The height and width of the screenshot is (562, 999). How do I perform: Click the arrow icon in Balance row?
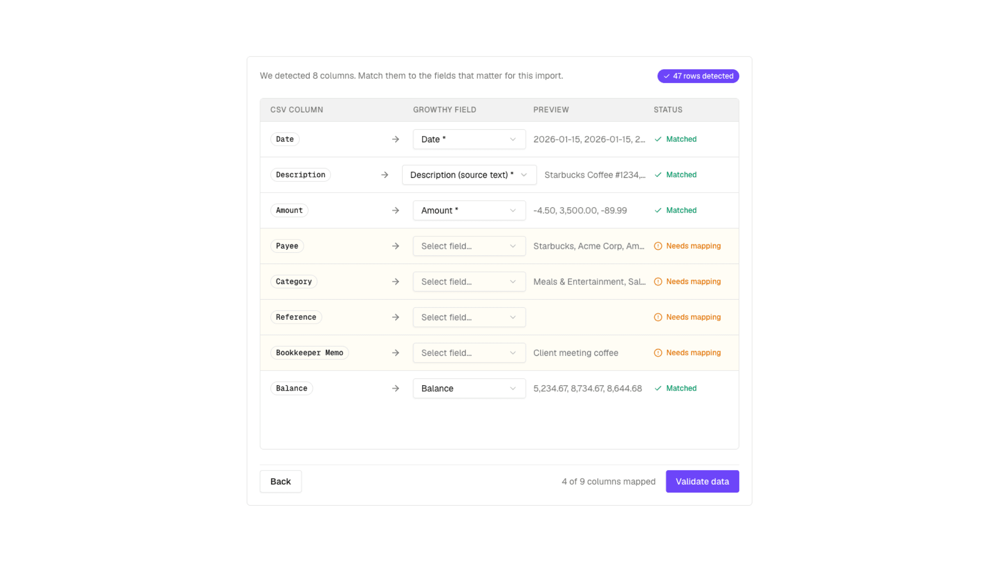coord(395,388)
